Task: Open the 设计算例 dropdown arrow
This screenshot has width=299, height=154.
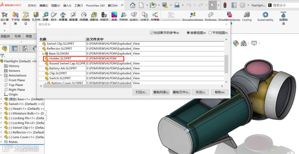Action: point(4,31)
